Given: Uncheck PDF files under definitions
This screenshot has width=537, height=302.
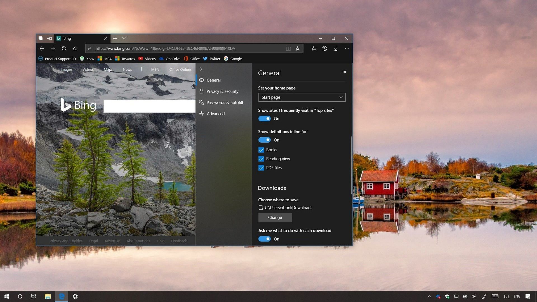Looking at the screenshot, I should (x=261, y=168).
